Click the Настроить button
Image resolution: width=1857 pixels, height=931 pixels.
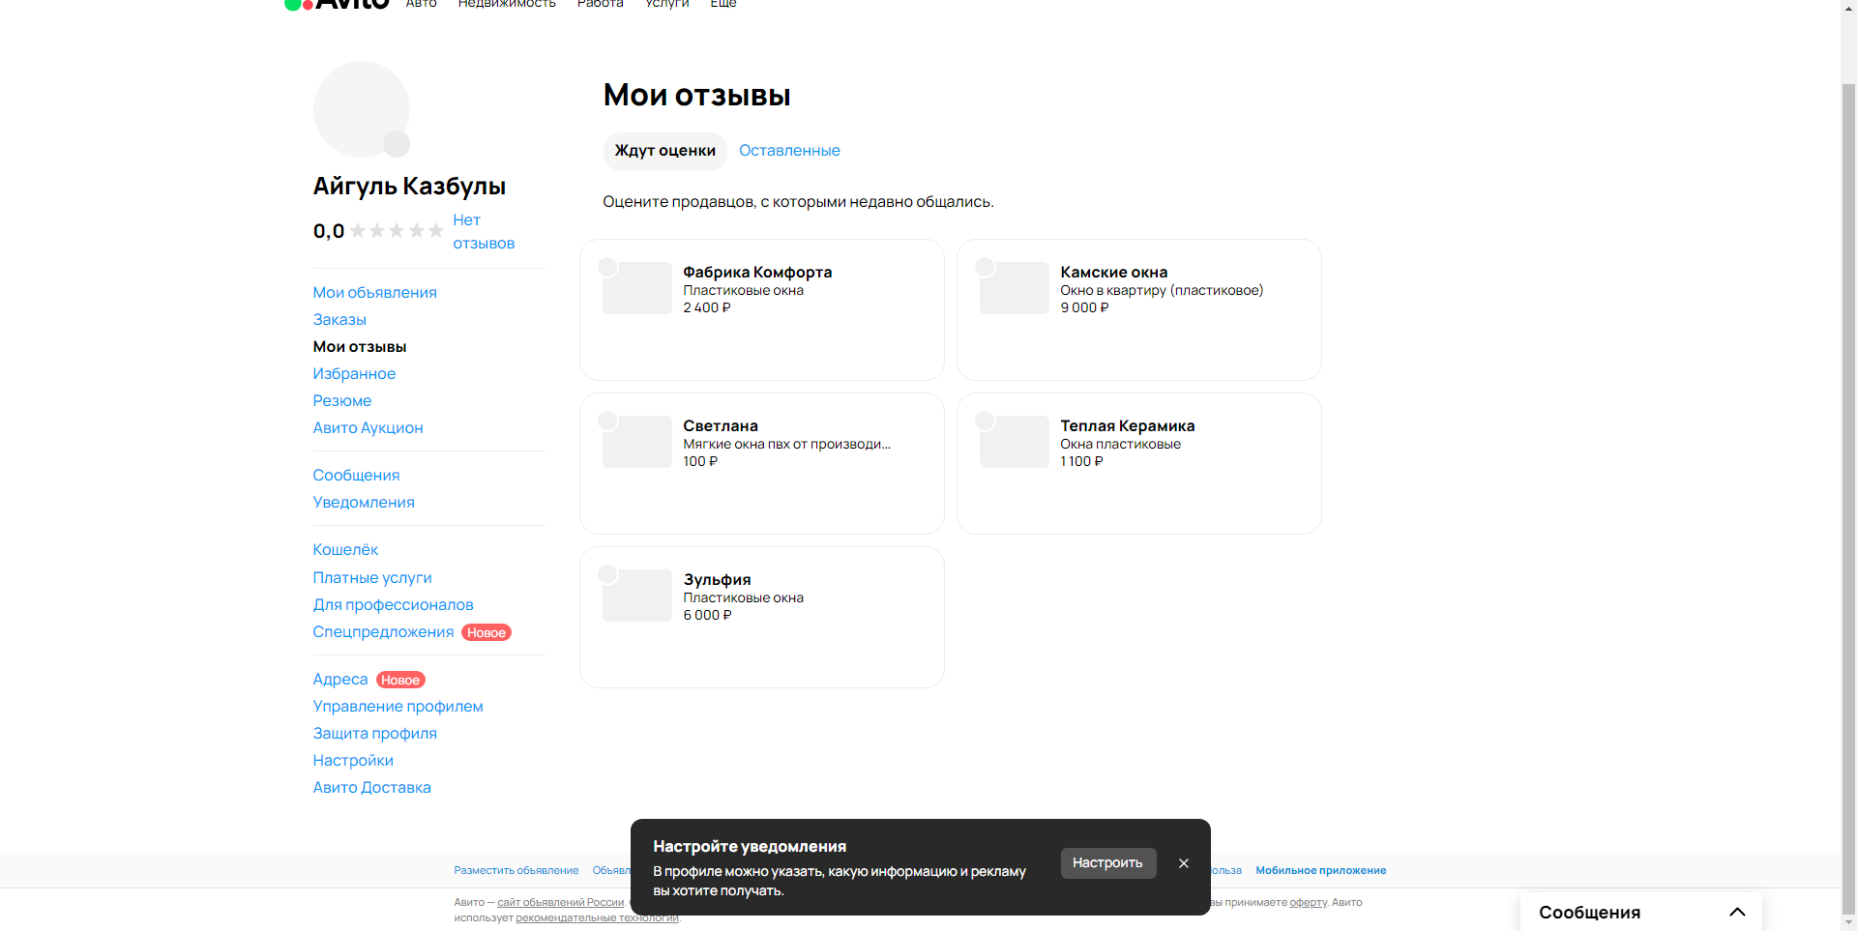point(1108,863)
